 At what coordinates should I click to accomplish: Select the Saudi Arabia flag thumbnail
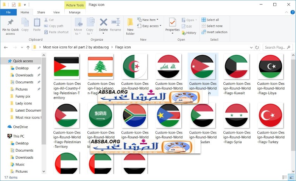click(x=100, y=115)
